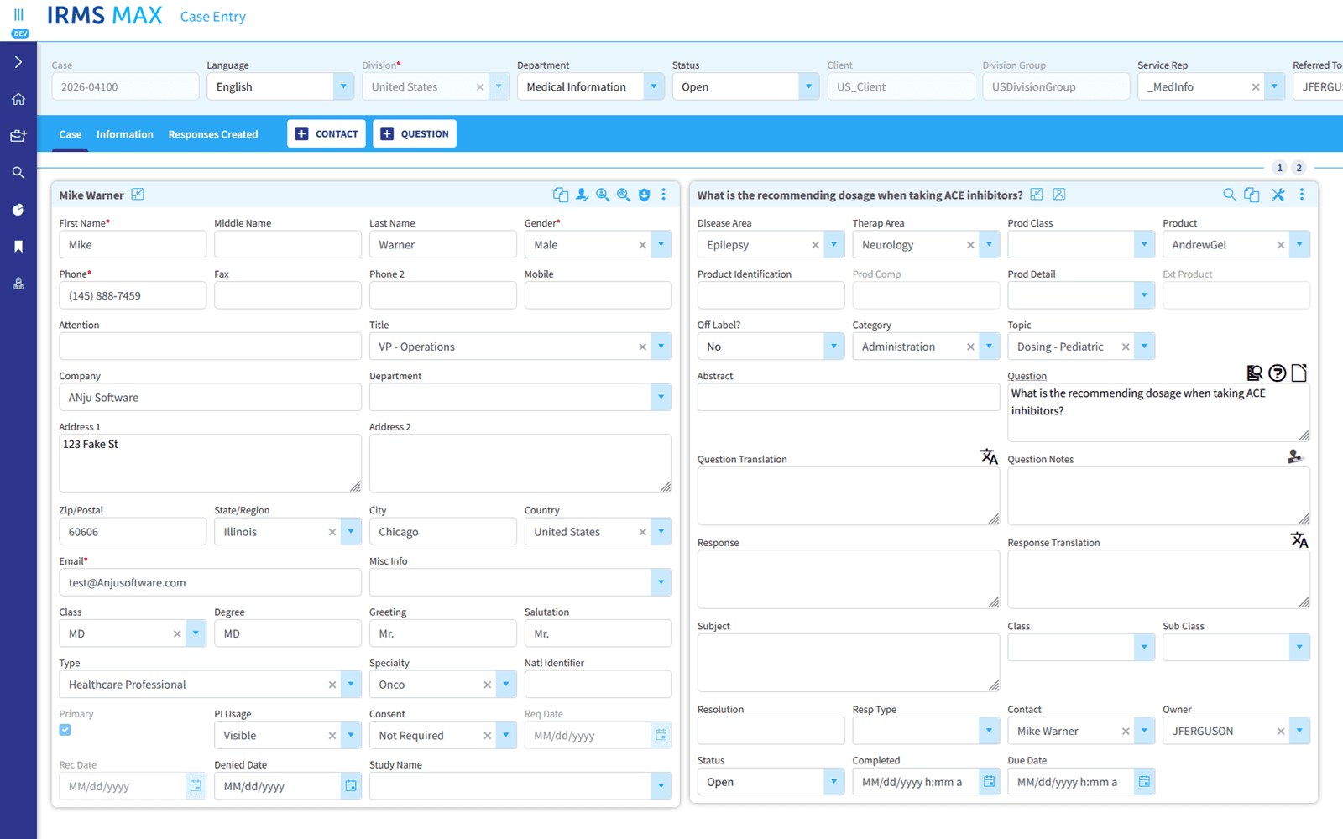Click the Question label link

point(1027,376)
